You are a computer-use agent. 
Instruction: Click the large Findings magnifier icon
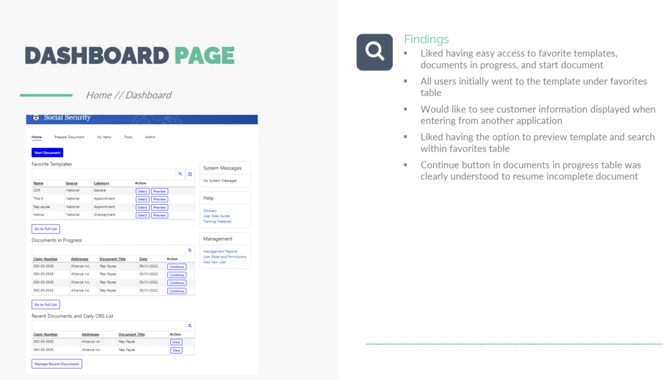[375, 52]
